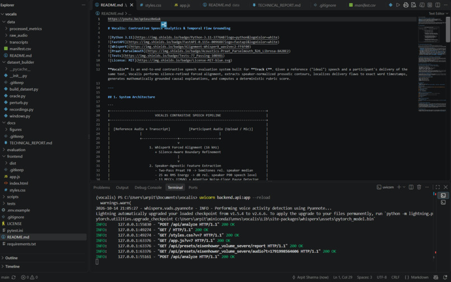This screenshot has height=282, width=451.
Task: Open the Text Editor dropdown
Action: pyautogui.click(x=438, y=13)
